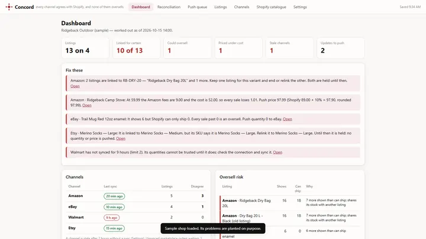426x239 pixels.
Task: Open the Shopify catalogue tab
Action: 271,7
